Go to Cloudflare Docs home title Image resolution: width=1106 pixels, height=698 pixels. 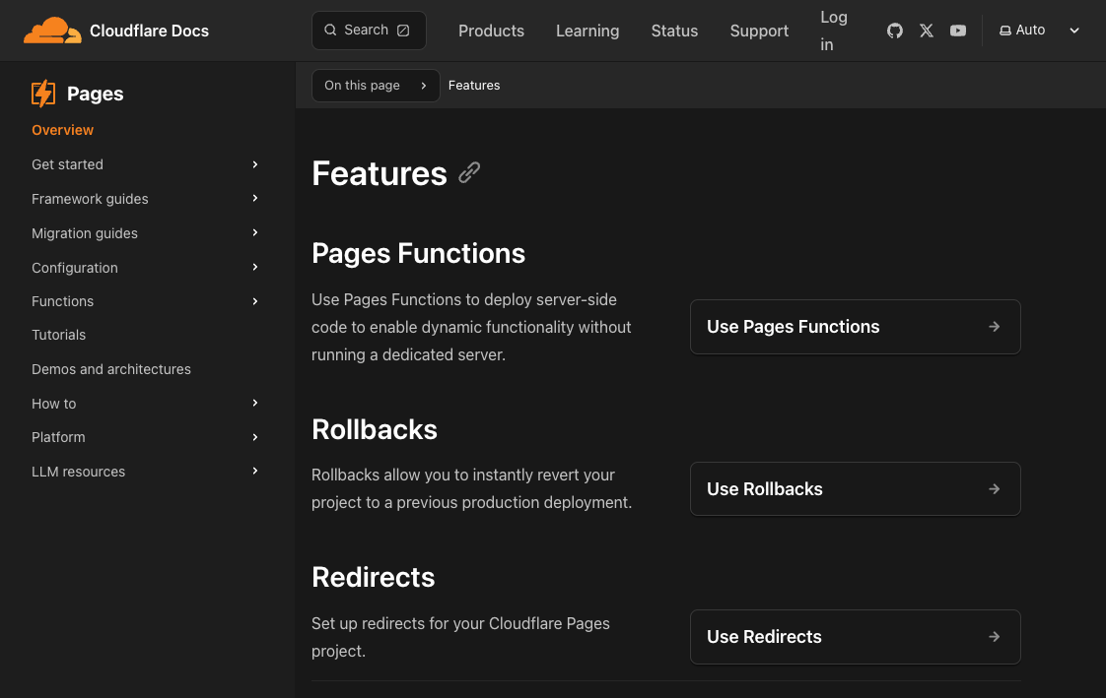[x=149, y=31]
